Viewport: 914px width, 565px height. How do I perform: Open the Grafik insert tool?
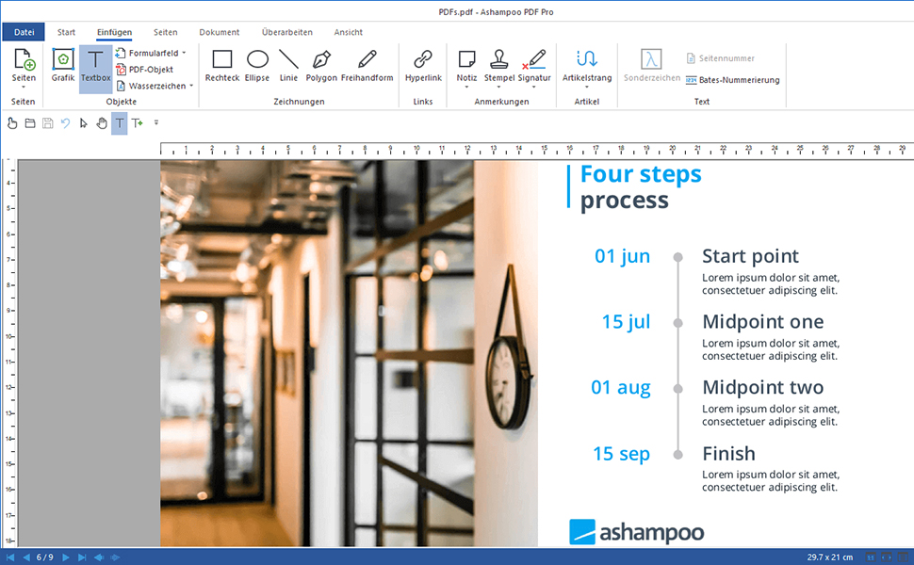(62, 68)
